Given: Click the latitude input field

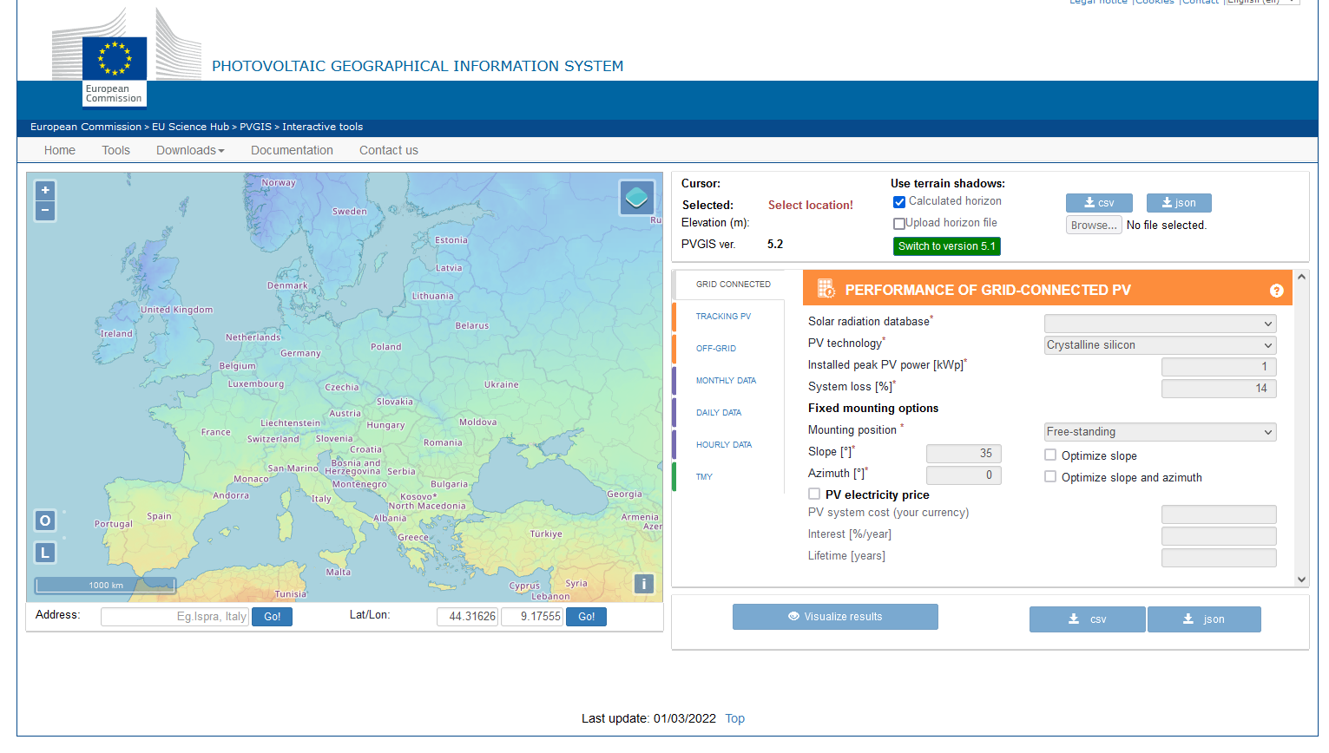Looking at the screenshot, I should point(467,617).
